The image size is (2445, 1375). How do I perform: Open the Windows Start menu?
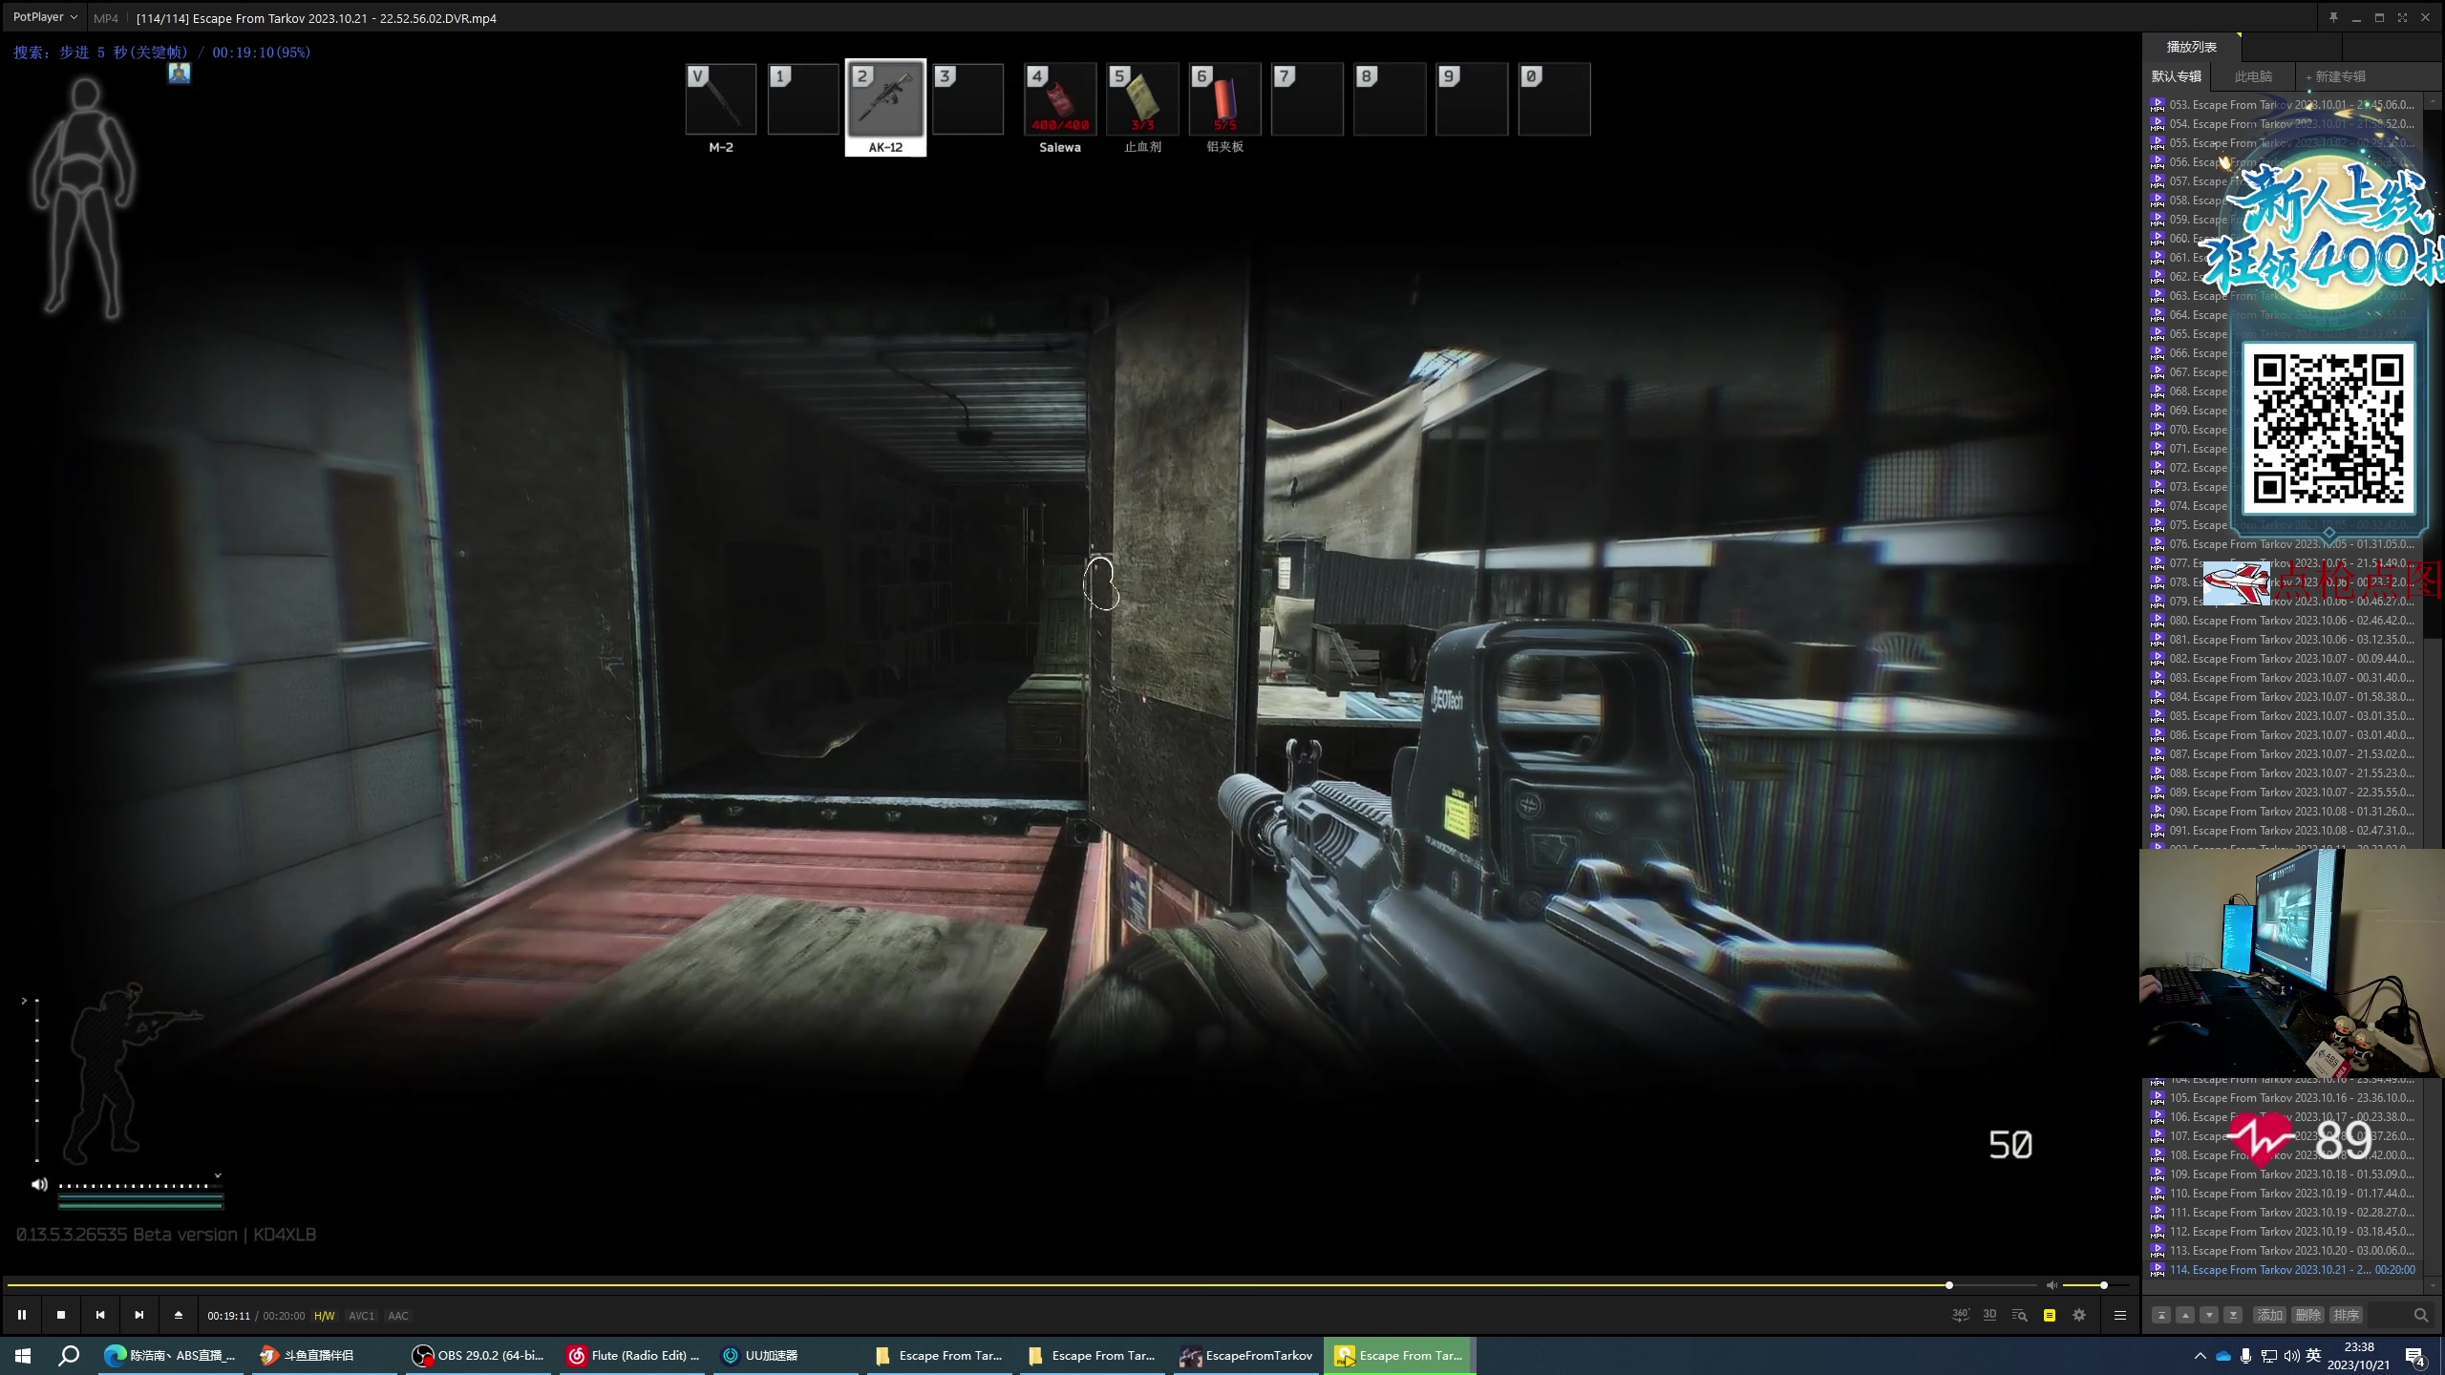(x=23, y=1356)
